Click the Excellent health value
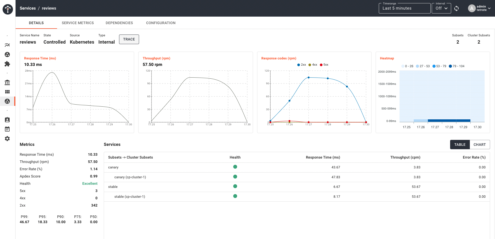This screenshot has height=239, width=495. 90,183
